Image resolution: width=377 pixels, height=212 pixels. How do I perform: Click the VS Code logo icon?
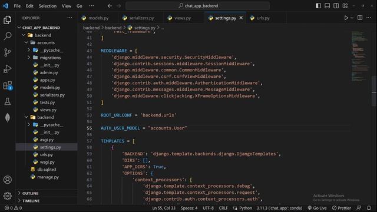(x=5, y=6)
